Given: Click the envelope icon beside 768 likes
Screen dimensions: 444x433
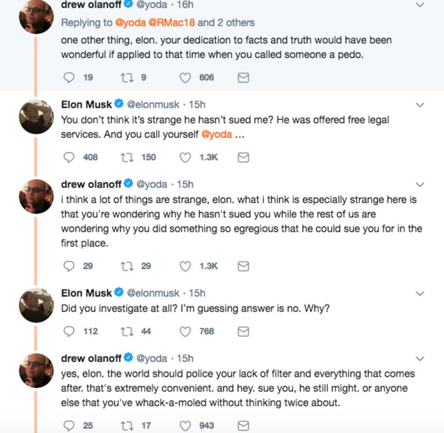Looking at the screenshot, I should [x=243, y=331].
